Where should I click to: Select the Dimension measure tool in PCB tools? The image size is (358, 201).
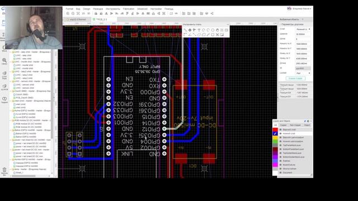208,35
